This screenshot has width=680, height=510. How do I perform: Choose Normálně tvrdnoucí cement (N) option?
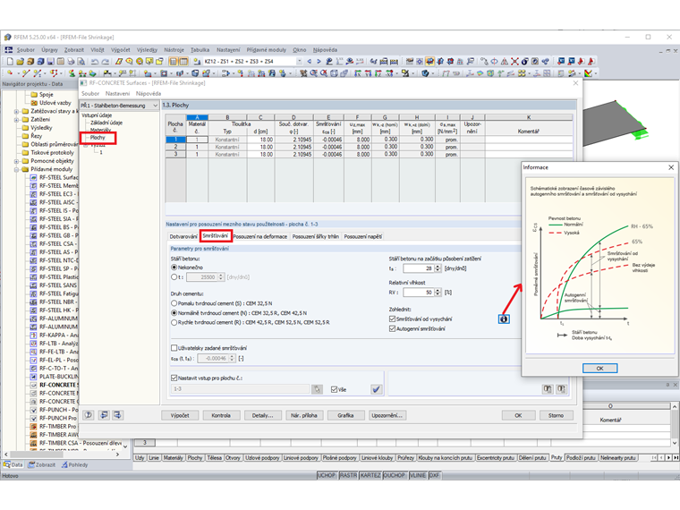pyautogui.click(x=174, y=312)
